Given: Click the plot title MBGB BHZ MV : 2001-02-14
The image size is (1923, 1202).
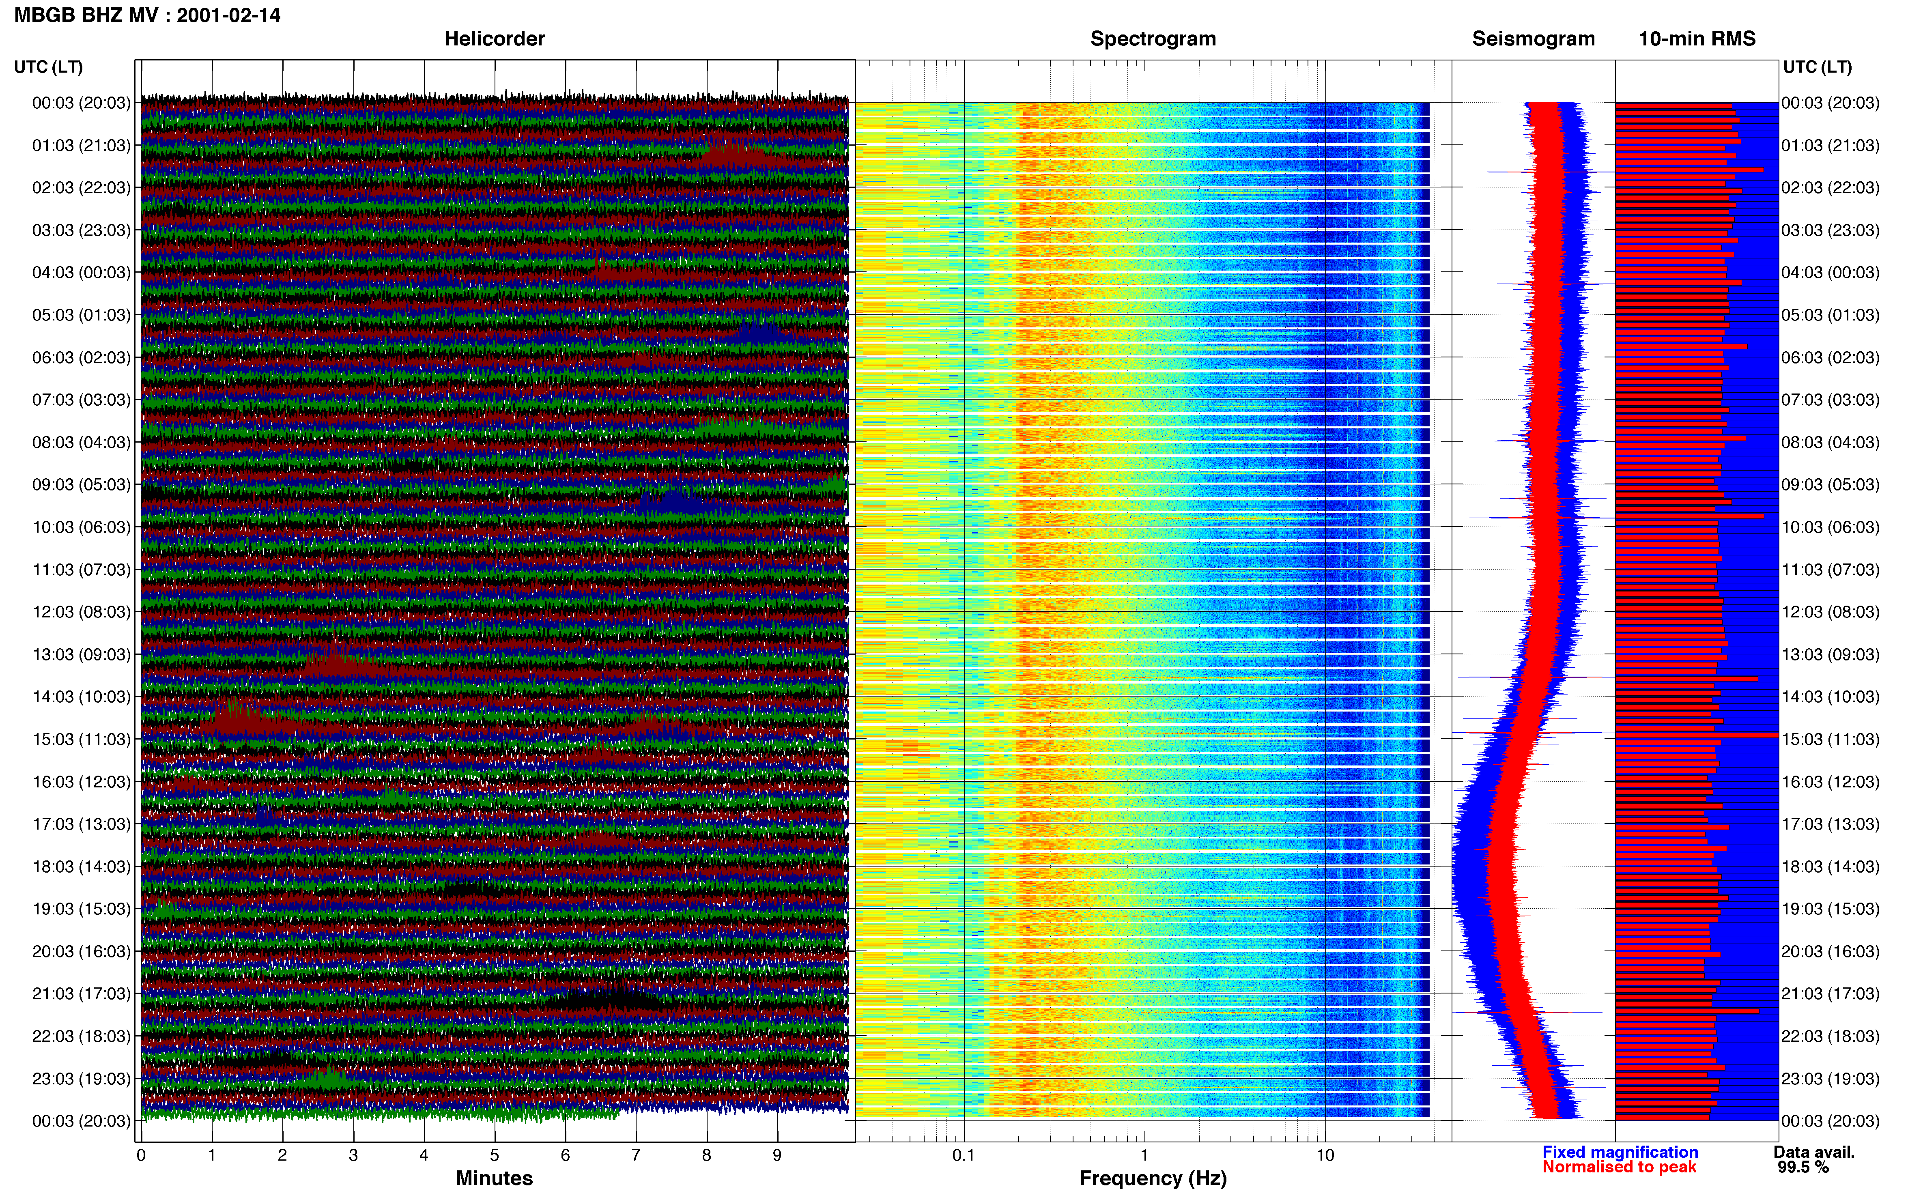Looking at the screenshot, I should pyautogui.click(x=147, y=15).
